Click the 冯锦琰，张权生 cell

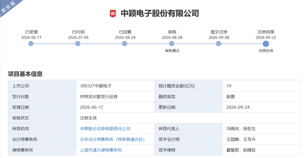262,129
